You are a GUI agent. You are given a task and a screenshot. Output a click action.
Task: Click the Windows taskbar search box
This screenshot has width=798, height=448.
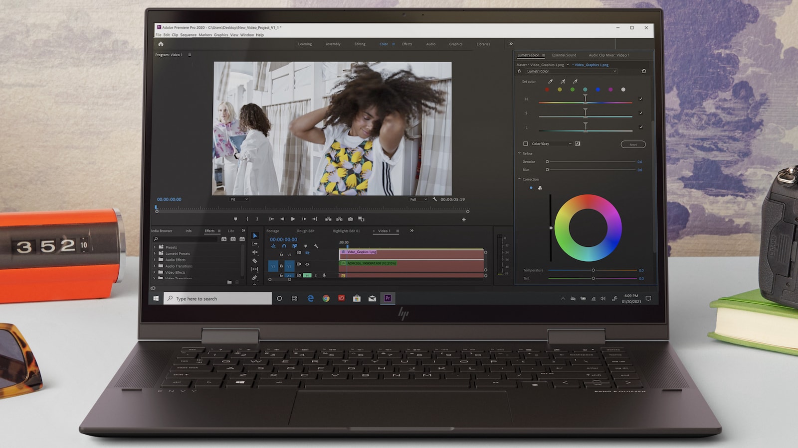pyautogui.click(x=217, y=299)
